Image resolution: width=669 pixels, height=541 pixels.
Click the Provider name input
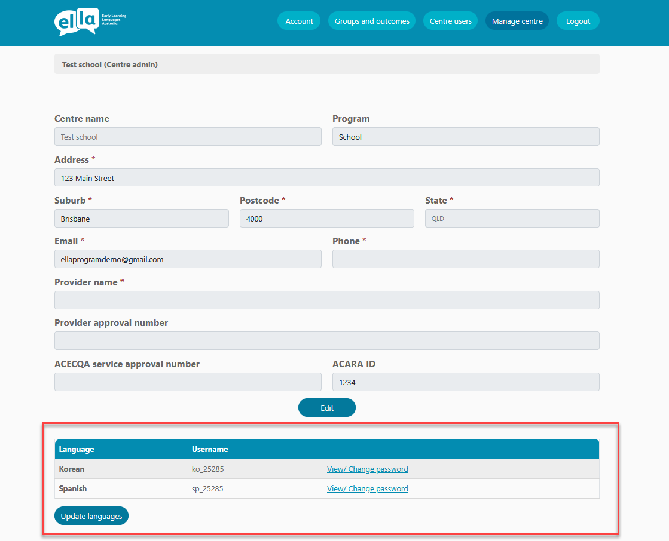(x=327, y=300)
